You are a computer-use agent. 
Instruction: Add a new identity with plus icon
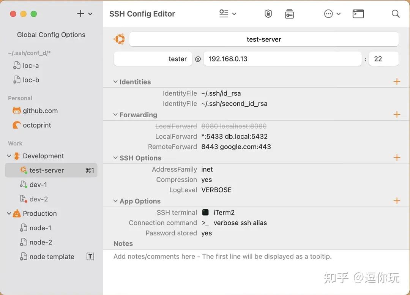pyautogui.click(x=397, y=82)
